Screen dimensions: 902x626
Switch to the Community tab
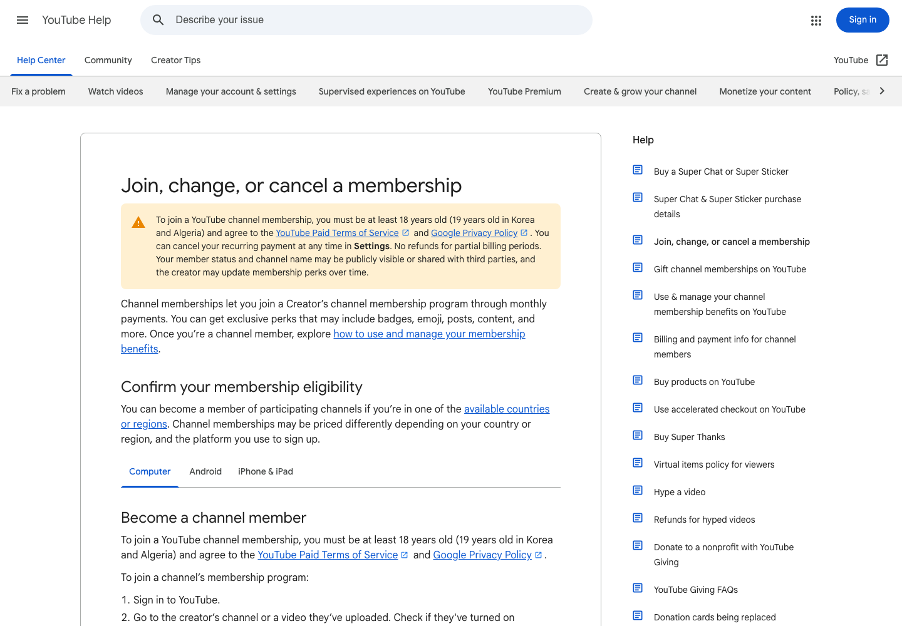pos(108,60)
